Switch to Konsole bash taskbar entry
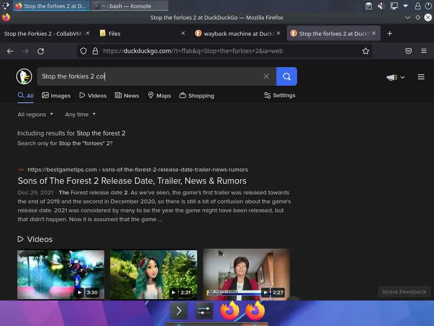Viewport: 434px width, 326px height. (130, 6)
